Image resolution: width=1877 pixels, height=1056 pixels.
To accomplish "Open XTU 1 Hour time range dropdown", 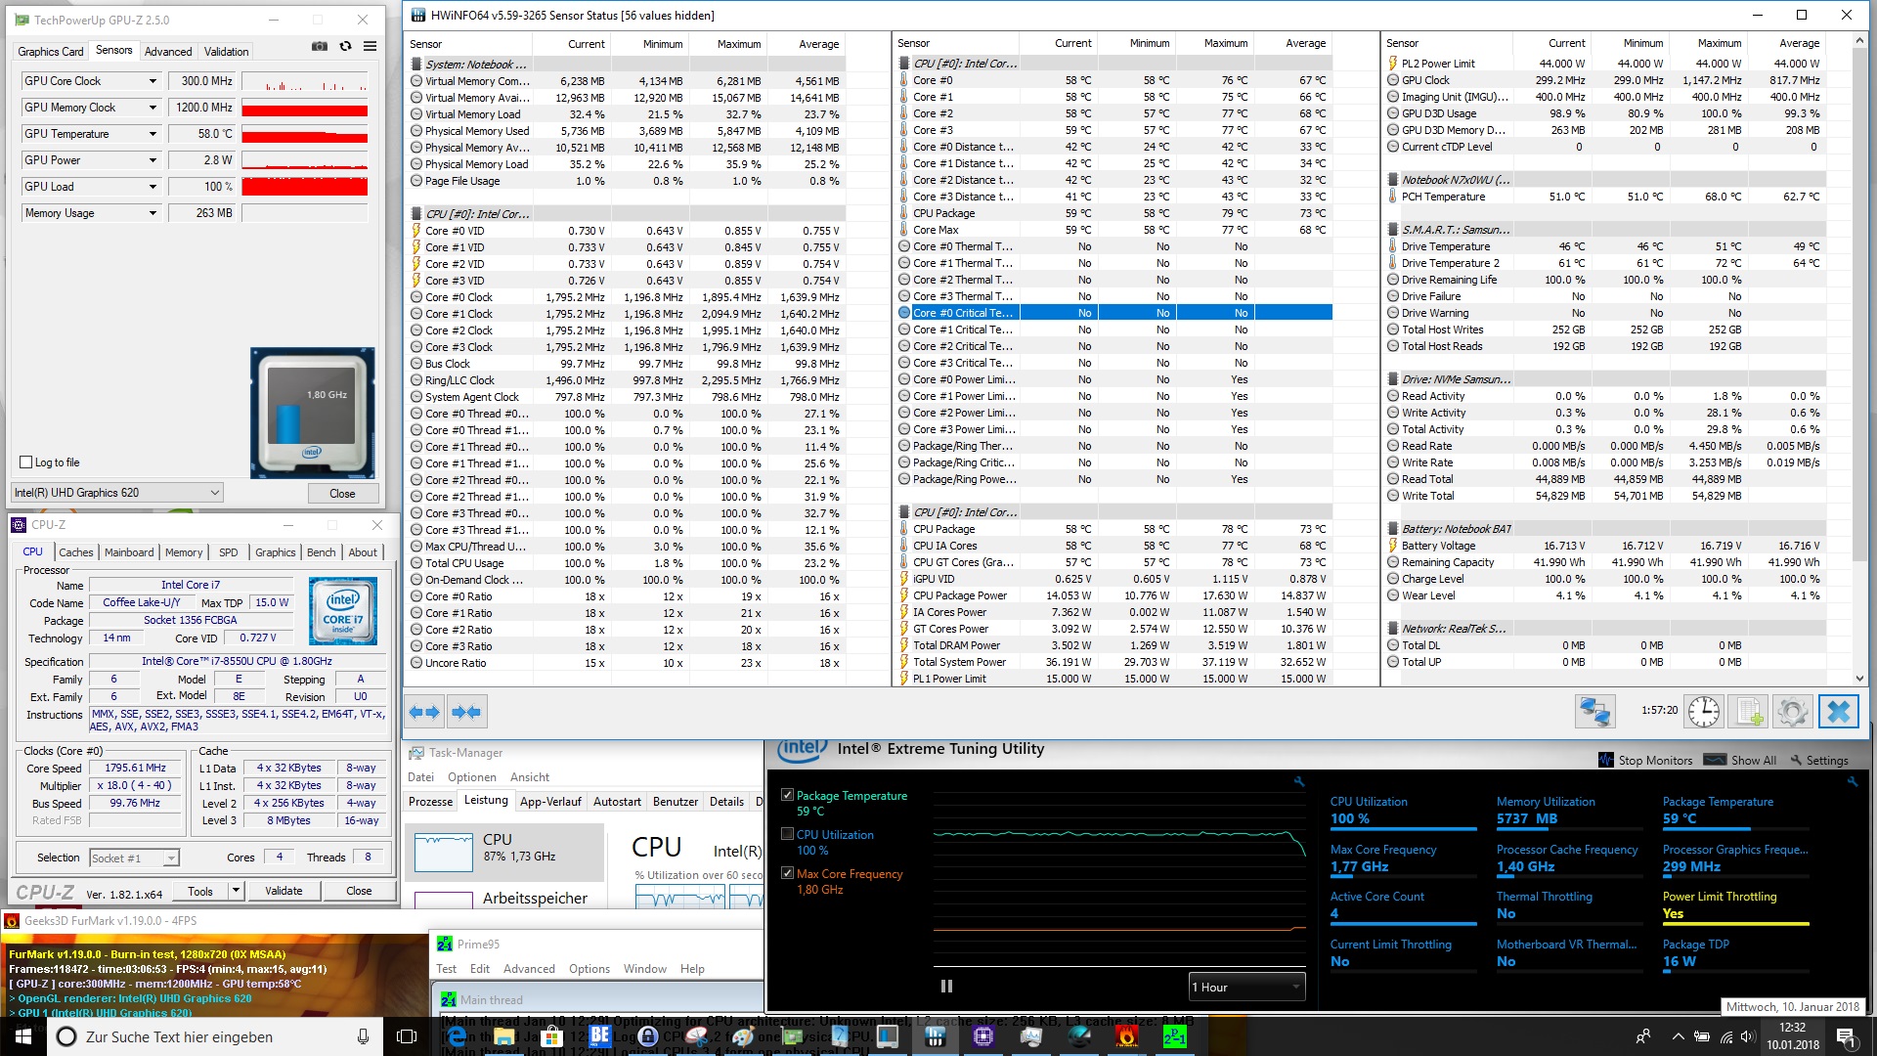I will 1246,987.
